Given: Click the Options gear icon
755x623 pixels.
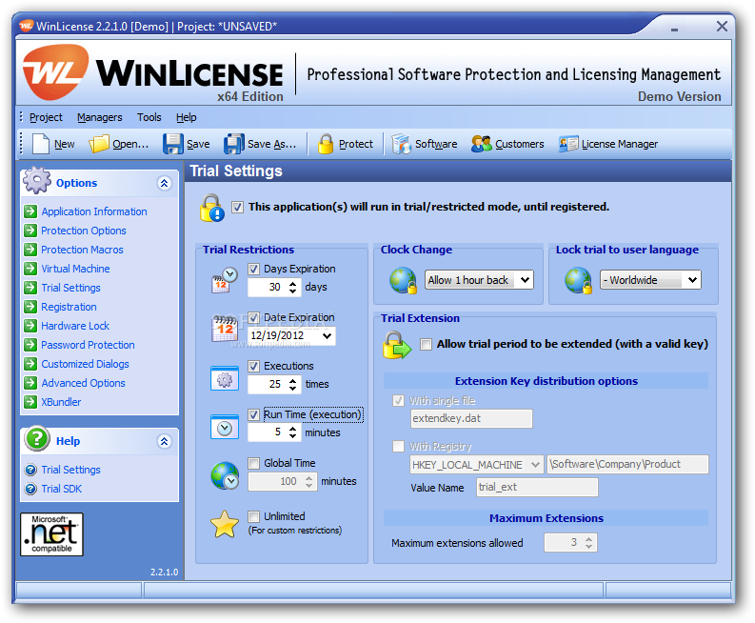Looking at the screenshot, I should coord(37,181).
